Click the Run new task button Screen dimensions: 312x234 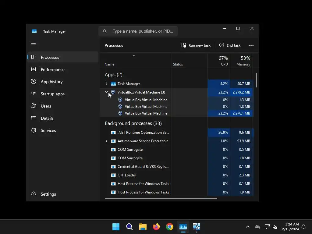pyautogui.click(x=196, y=45)
